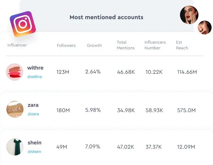
Task: Sort by the Influencers Number column
Action: 155,45
